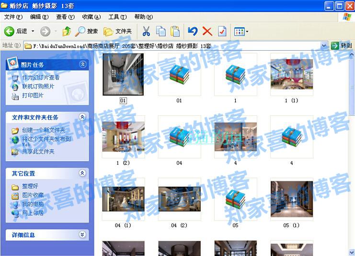Screen dimensions: 355x256
Task: Select the archive file icon named 05
Action: point(235,199)
